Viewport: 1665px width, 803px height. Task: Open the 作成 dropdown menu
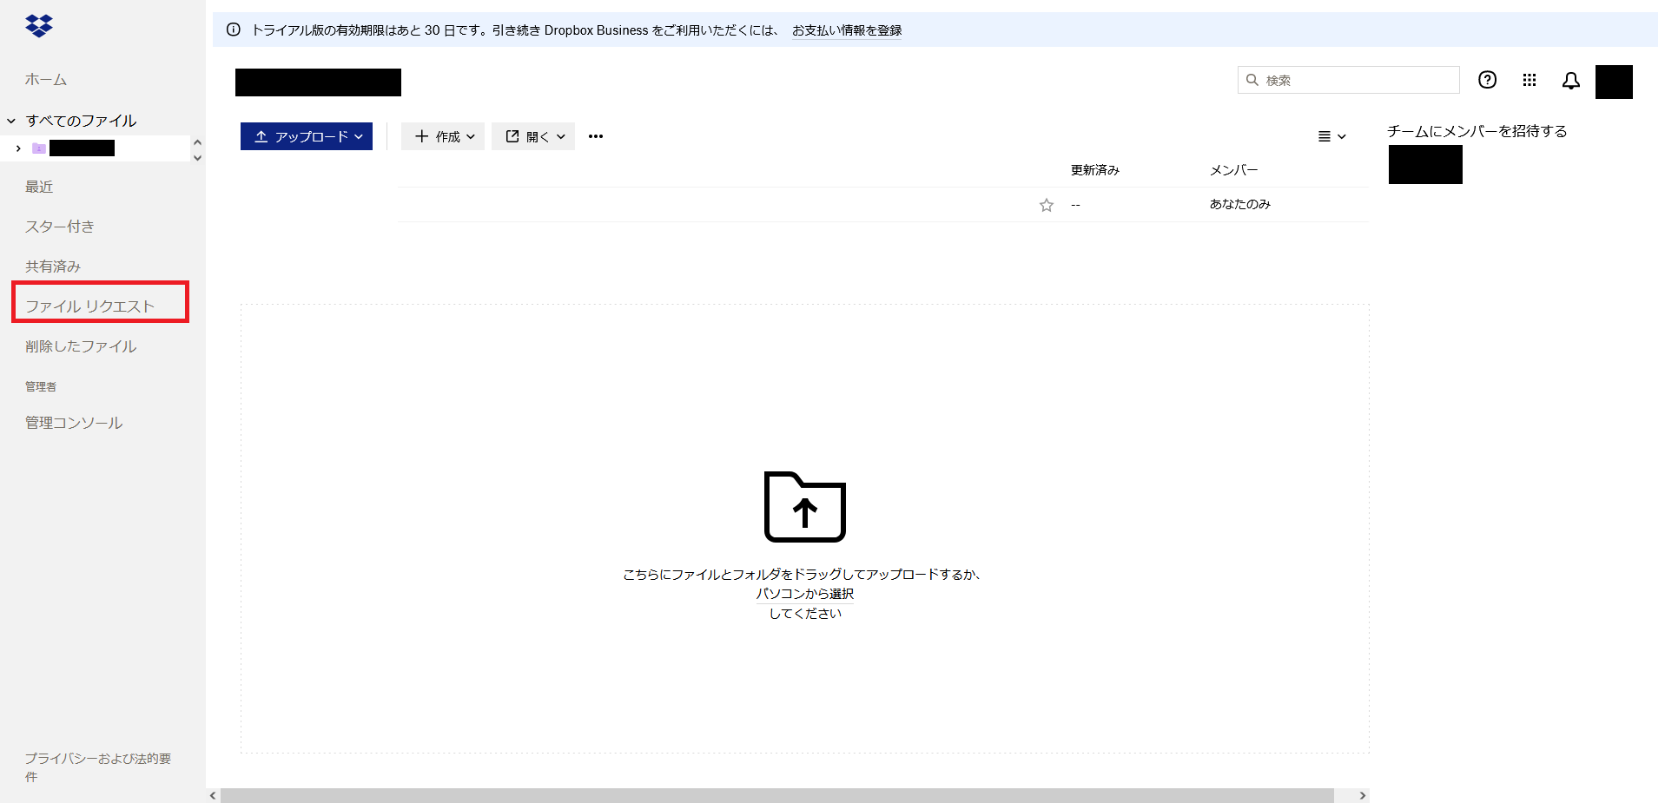443,136
